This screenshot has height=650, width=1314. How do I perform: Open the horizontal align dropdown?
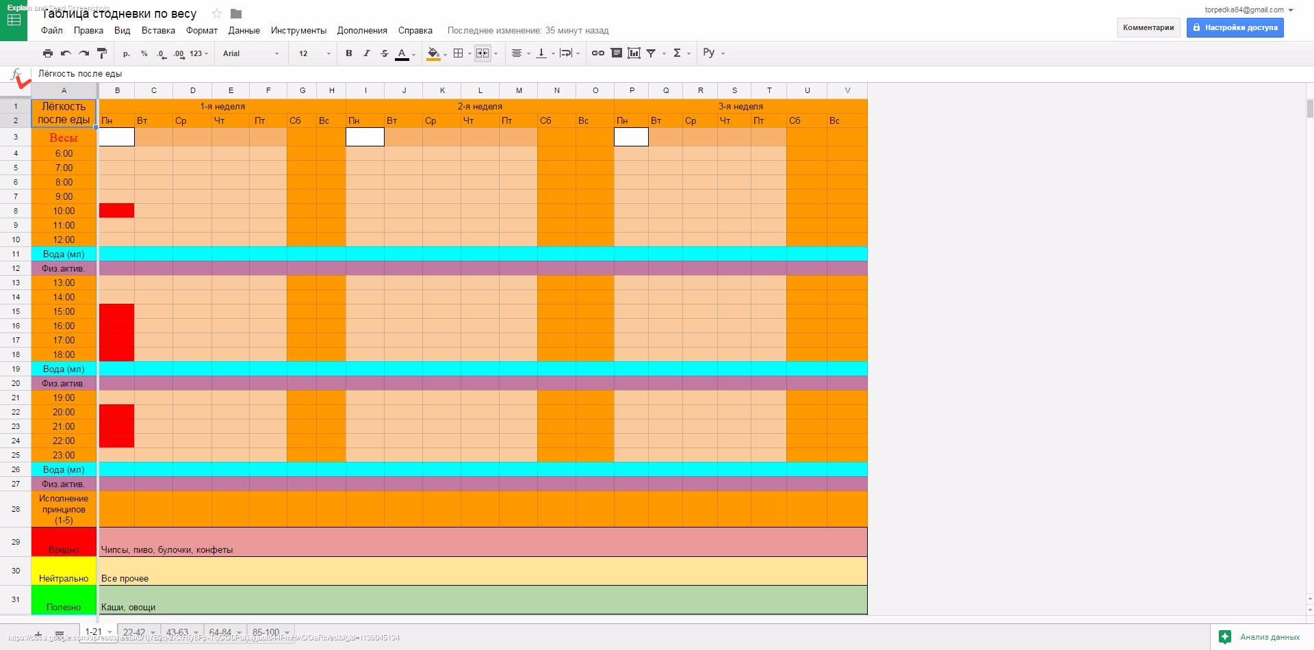pos(520,53)
